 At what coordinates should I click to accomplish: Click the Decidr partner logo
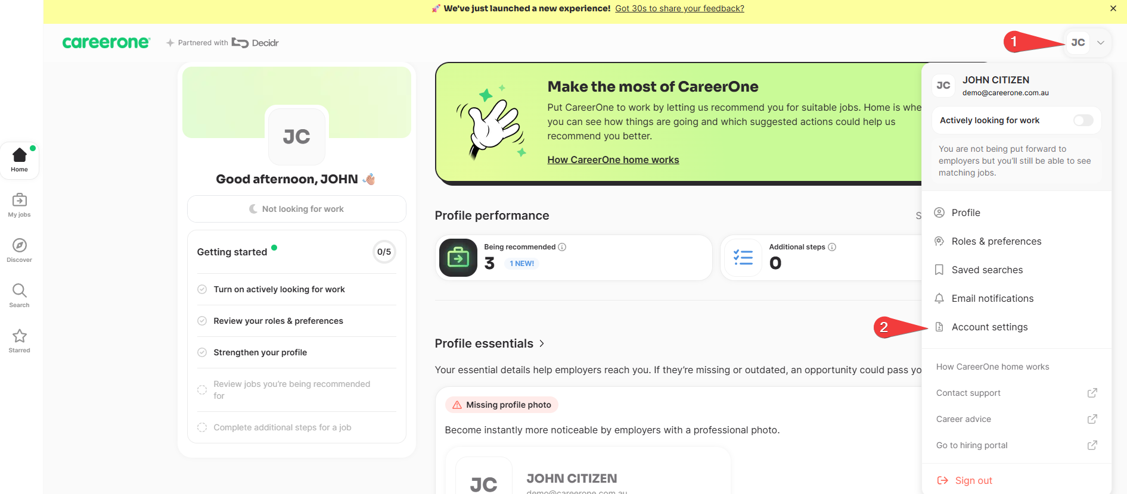(255, 43)
